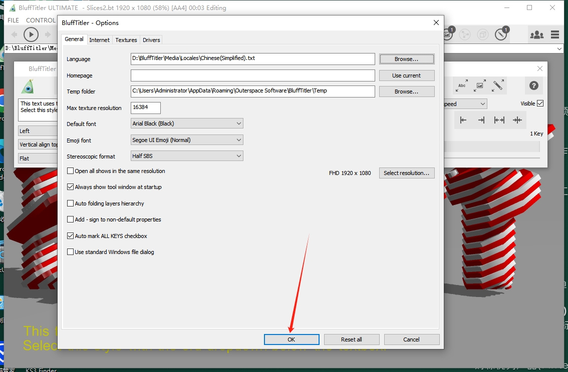
Task: Open the hamburger menu icon
Action: coord(555,34)
